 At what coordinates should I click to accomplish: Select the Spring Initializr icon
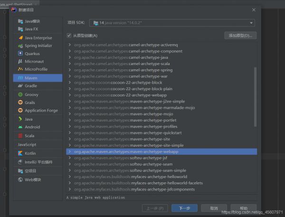point(20,46)
